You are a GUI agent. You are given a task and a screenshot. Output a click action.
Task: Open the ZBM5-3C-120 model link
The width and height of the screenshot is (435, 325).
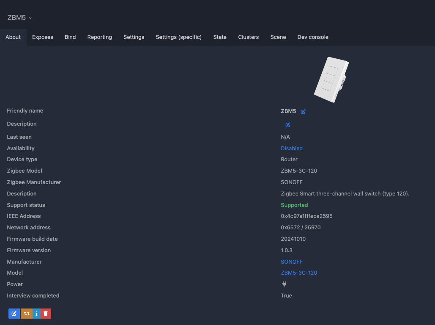[299, 273]
